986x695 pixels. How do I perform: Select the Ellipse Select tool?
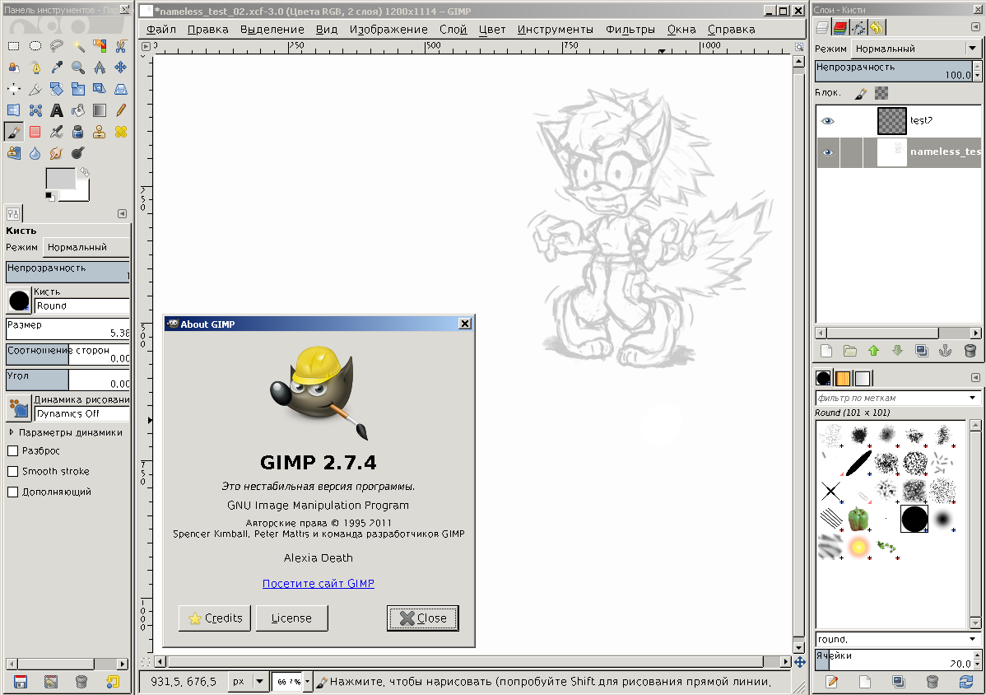pyautogui.click(x=35, y=46)
